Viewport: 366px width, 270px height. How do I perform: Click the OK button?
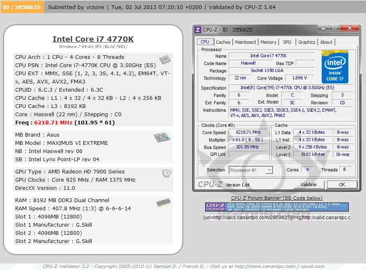(341, 184)
